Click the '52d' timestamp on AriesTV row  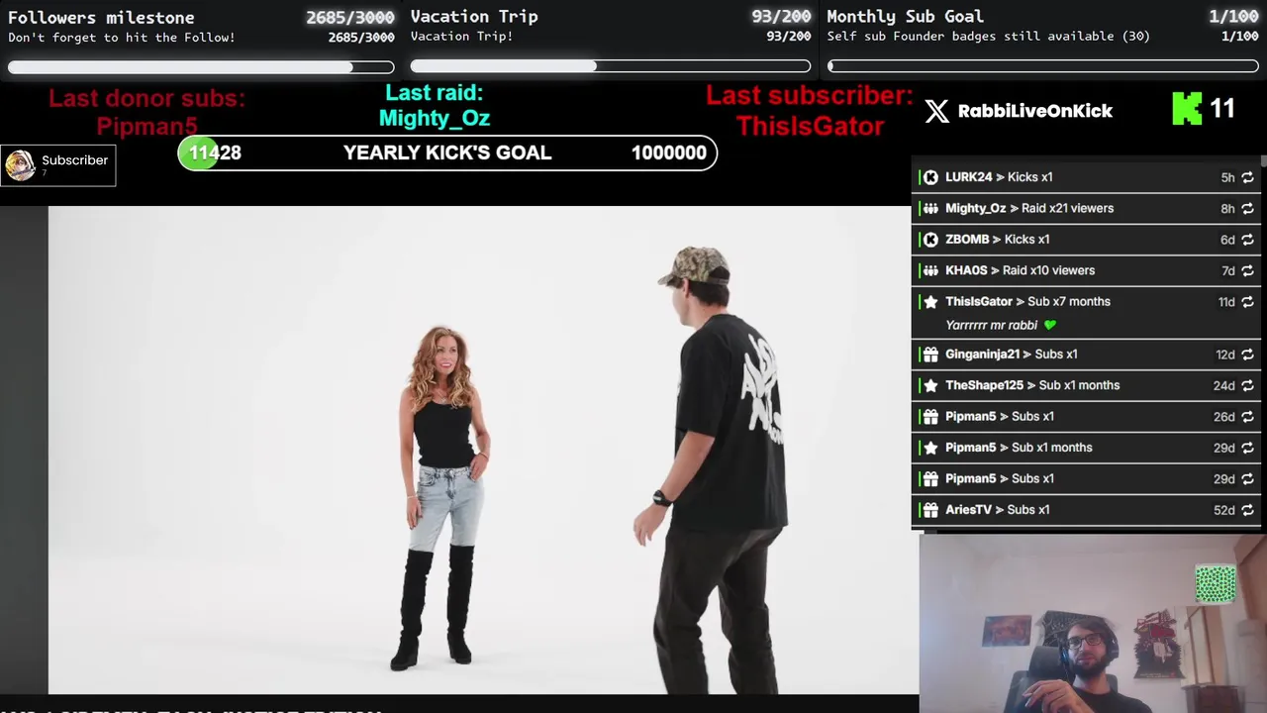point(1224,510)
